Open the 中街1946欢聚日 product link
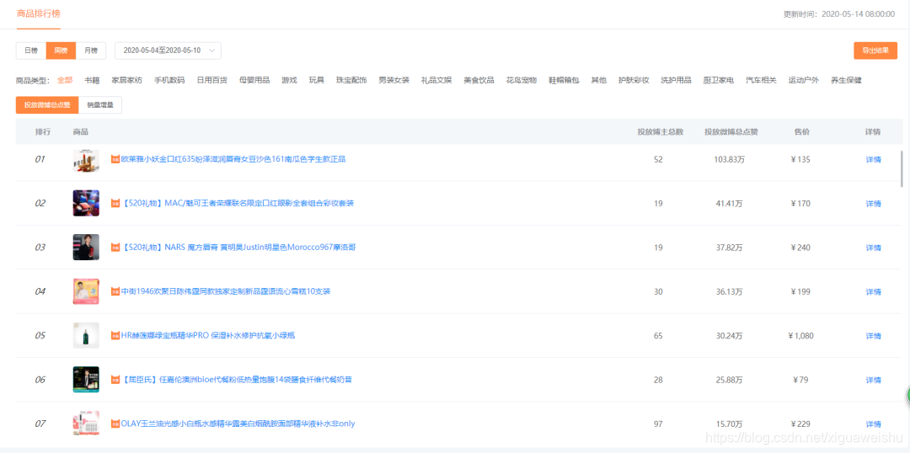The image size is (910, 453). pyautogui.click(x=226, y=291)
